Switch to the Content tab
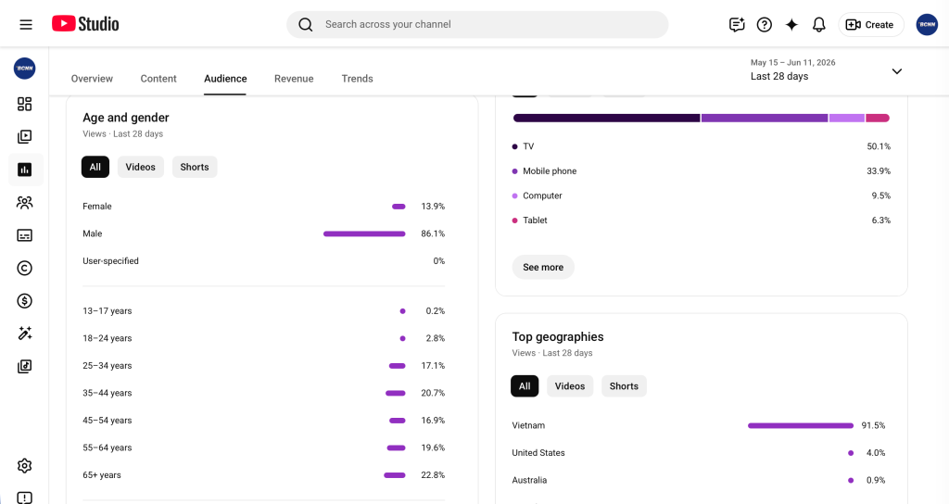This screenshot has height=504, width=949. (x=158, y=79)
